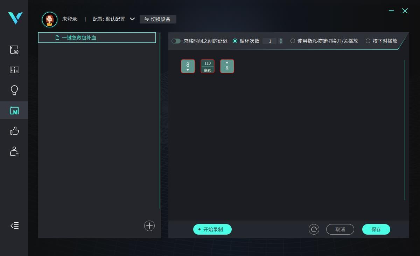
Task: Click the 切换设备 button
Action: pos(158,19)
